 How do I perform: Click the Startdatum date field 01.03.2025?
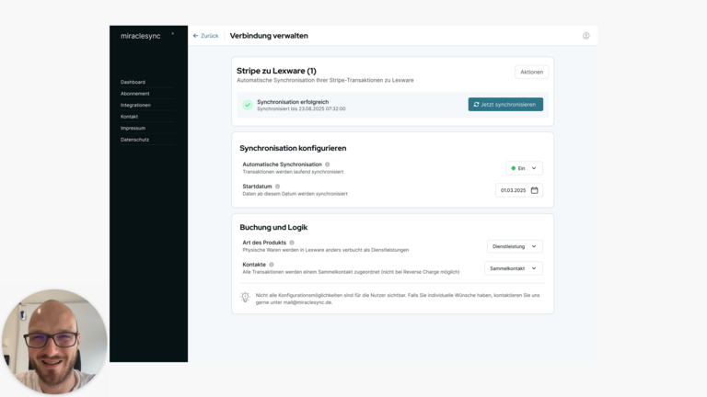[x=513, y=190]
